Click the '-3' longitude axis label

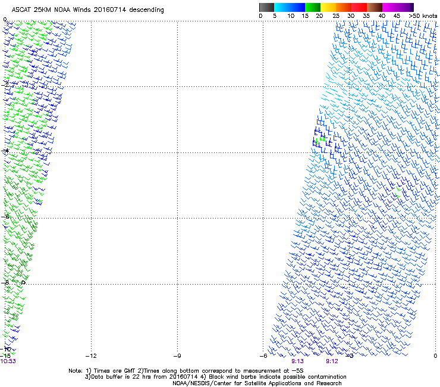point(350,356)
